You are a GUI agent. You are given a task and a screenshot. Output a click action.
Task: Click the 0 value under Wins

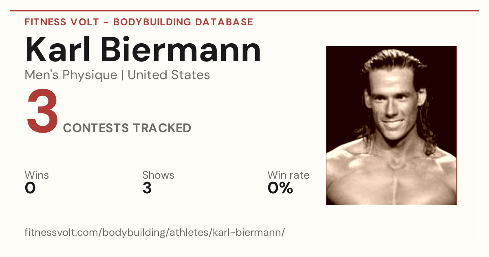[30, 188]
